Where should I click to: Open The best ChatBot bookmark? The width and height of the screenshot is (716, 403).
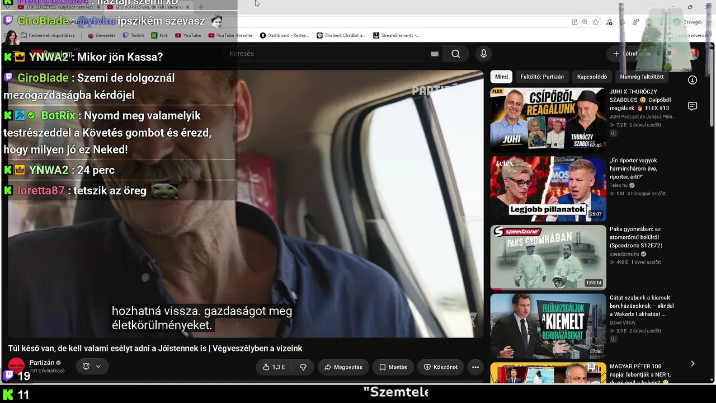coord(341,35)
